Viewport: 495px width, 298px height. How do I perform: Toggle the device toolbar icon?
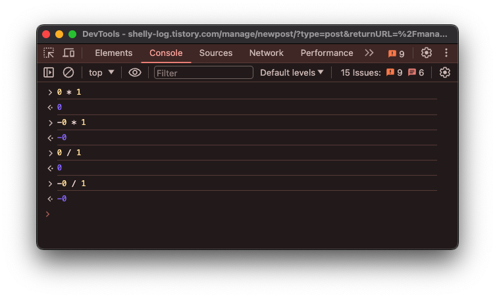coord(68,53)
